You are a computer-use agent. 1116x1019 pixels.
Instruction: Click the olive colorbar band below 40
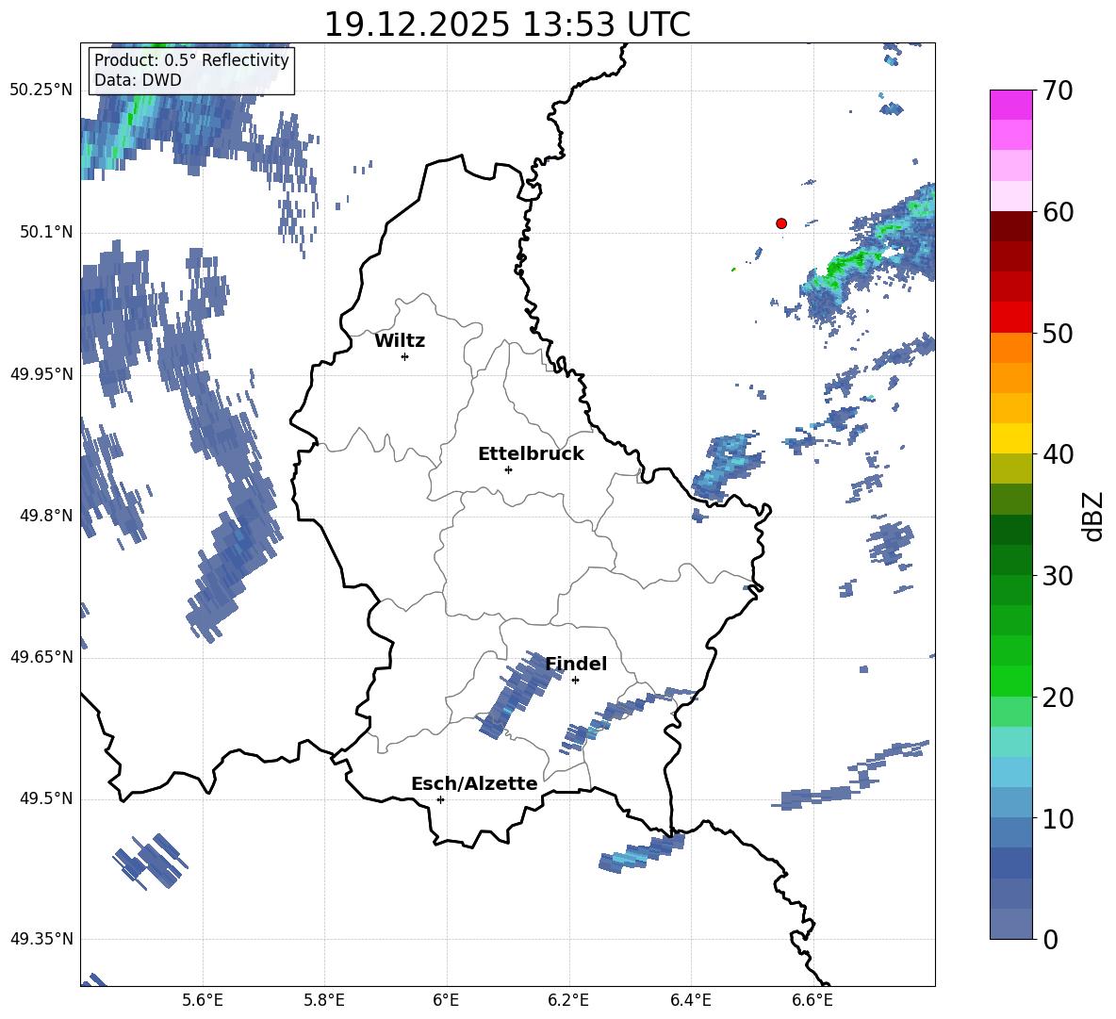tap(1010, 468)
